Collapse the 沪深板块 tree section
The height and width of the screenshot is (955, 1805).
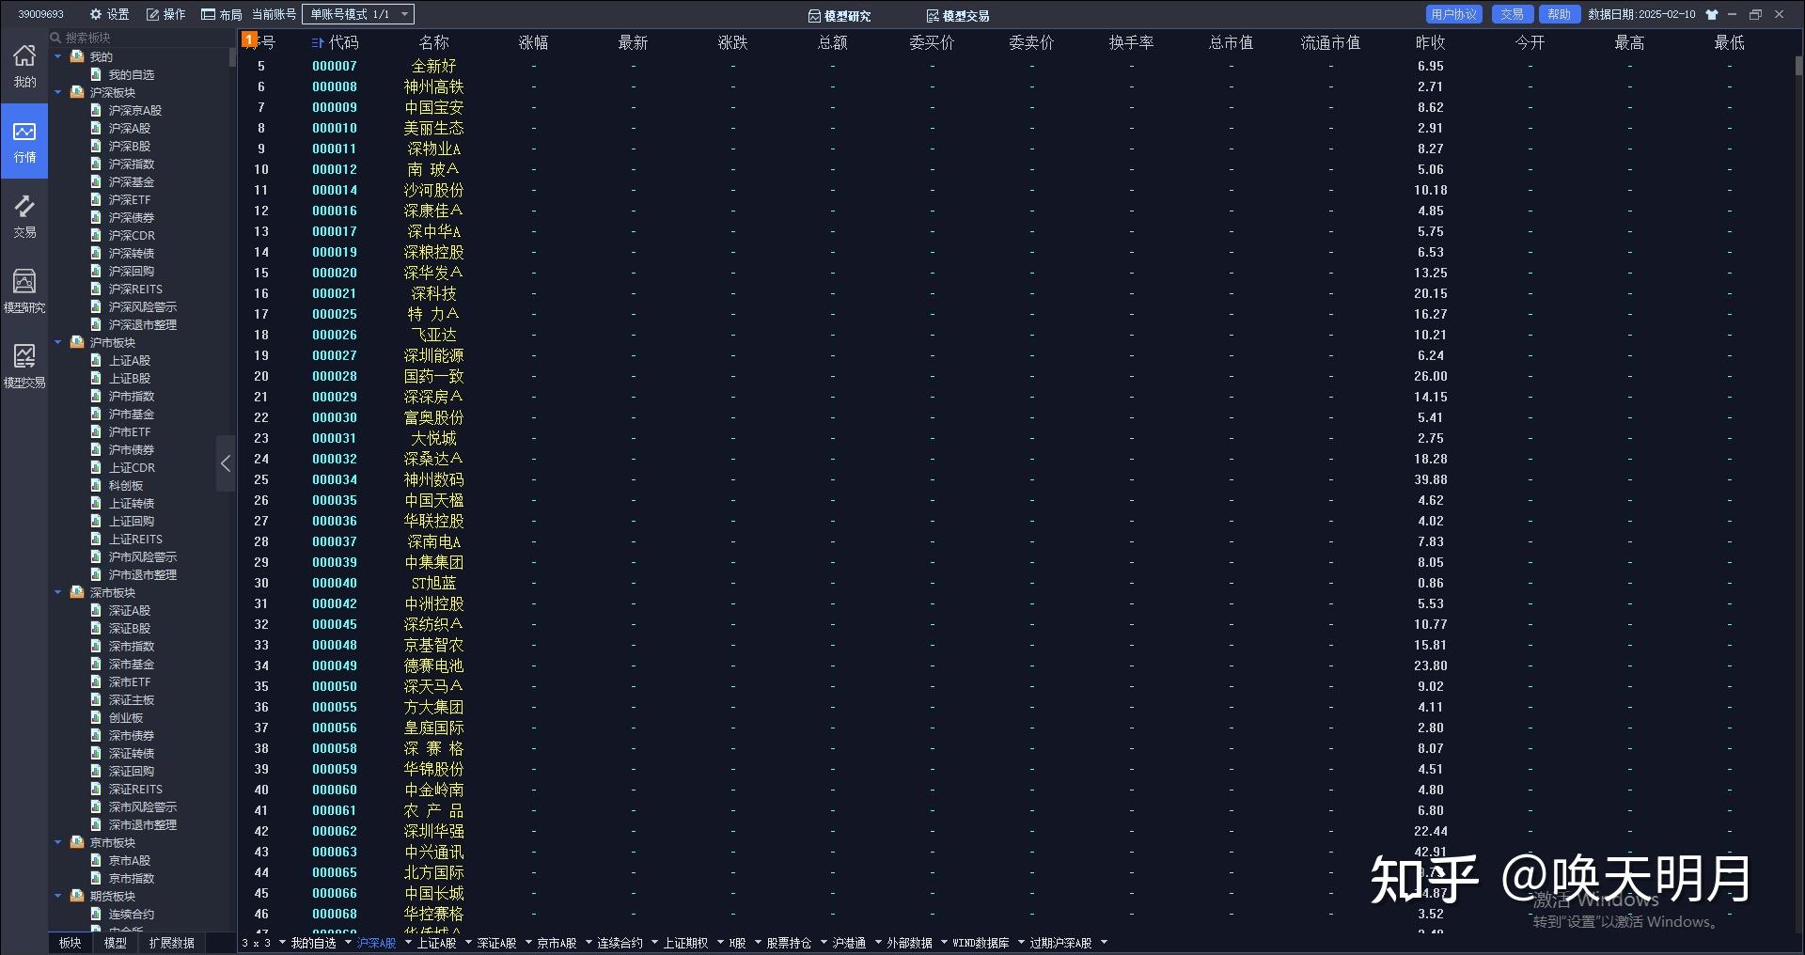58,92
